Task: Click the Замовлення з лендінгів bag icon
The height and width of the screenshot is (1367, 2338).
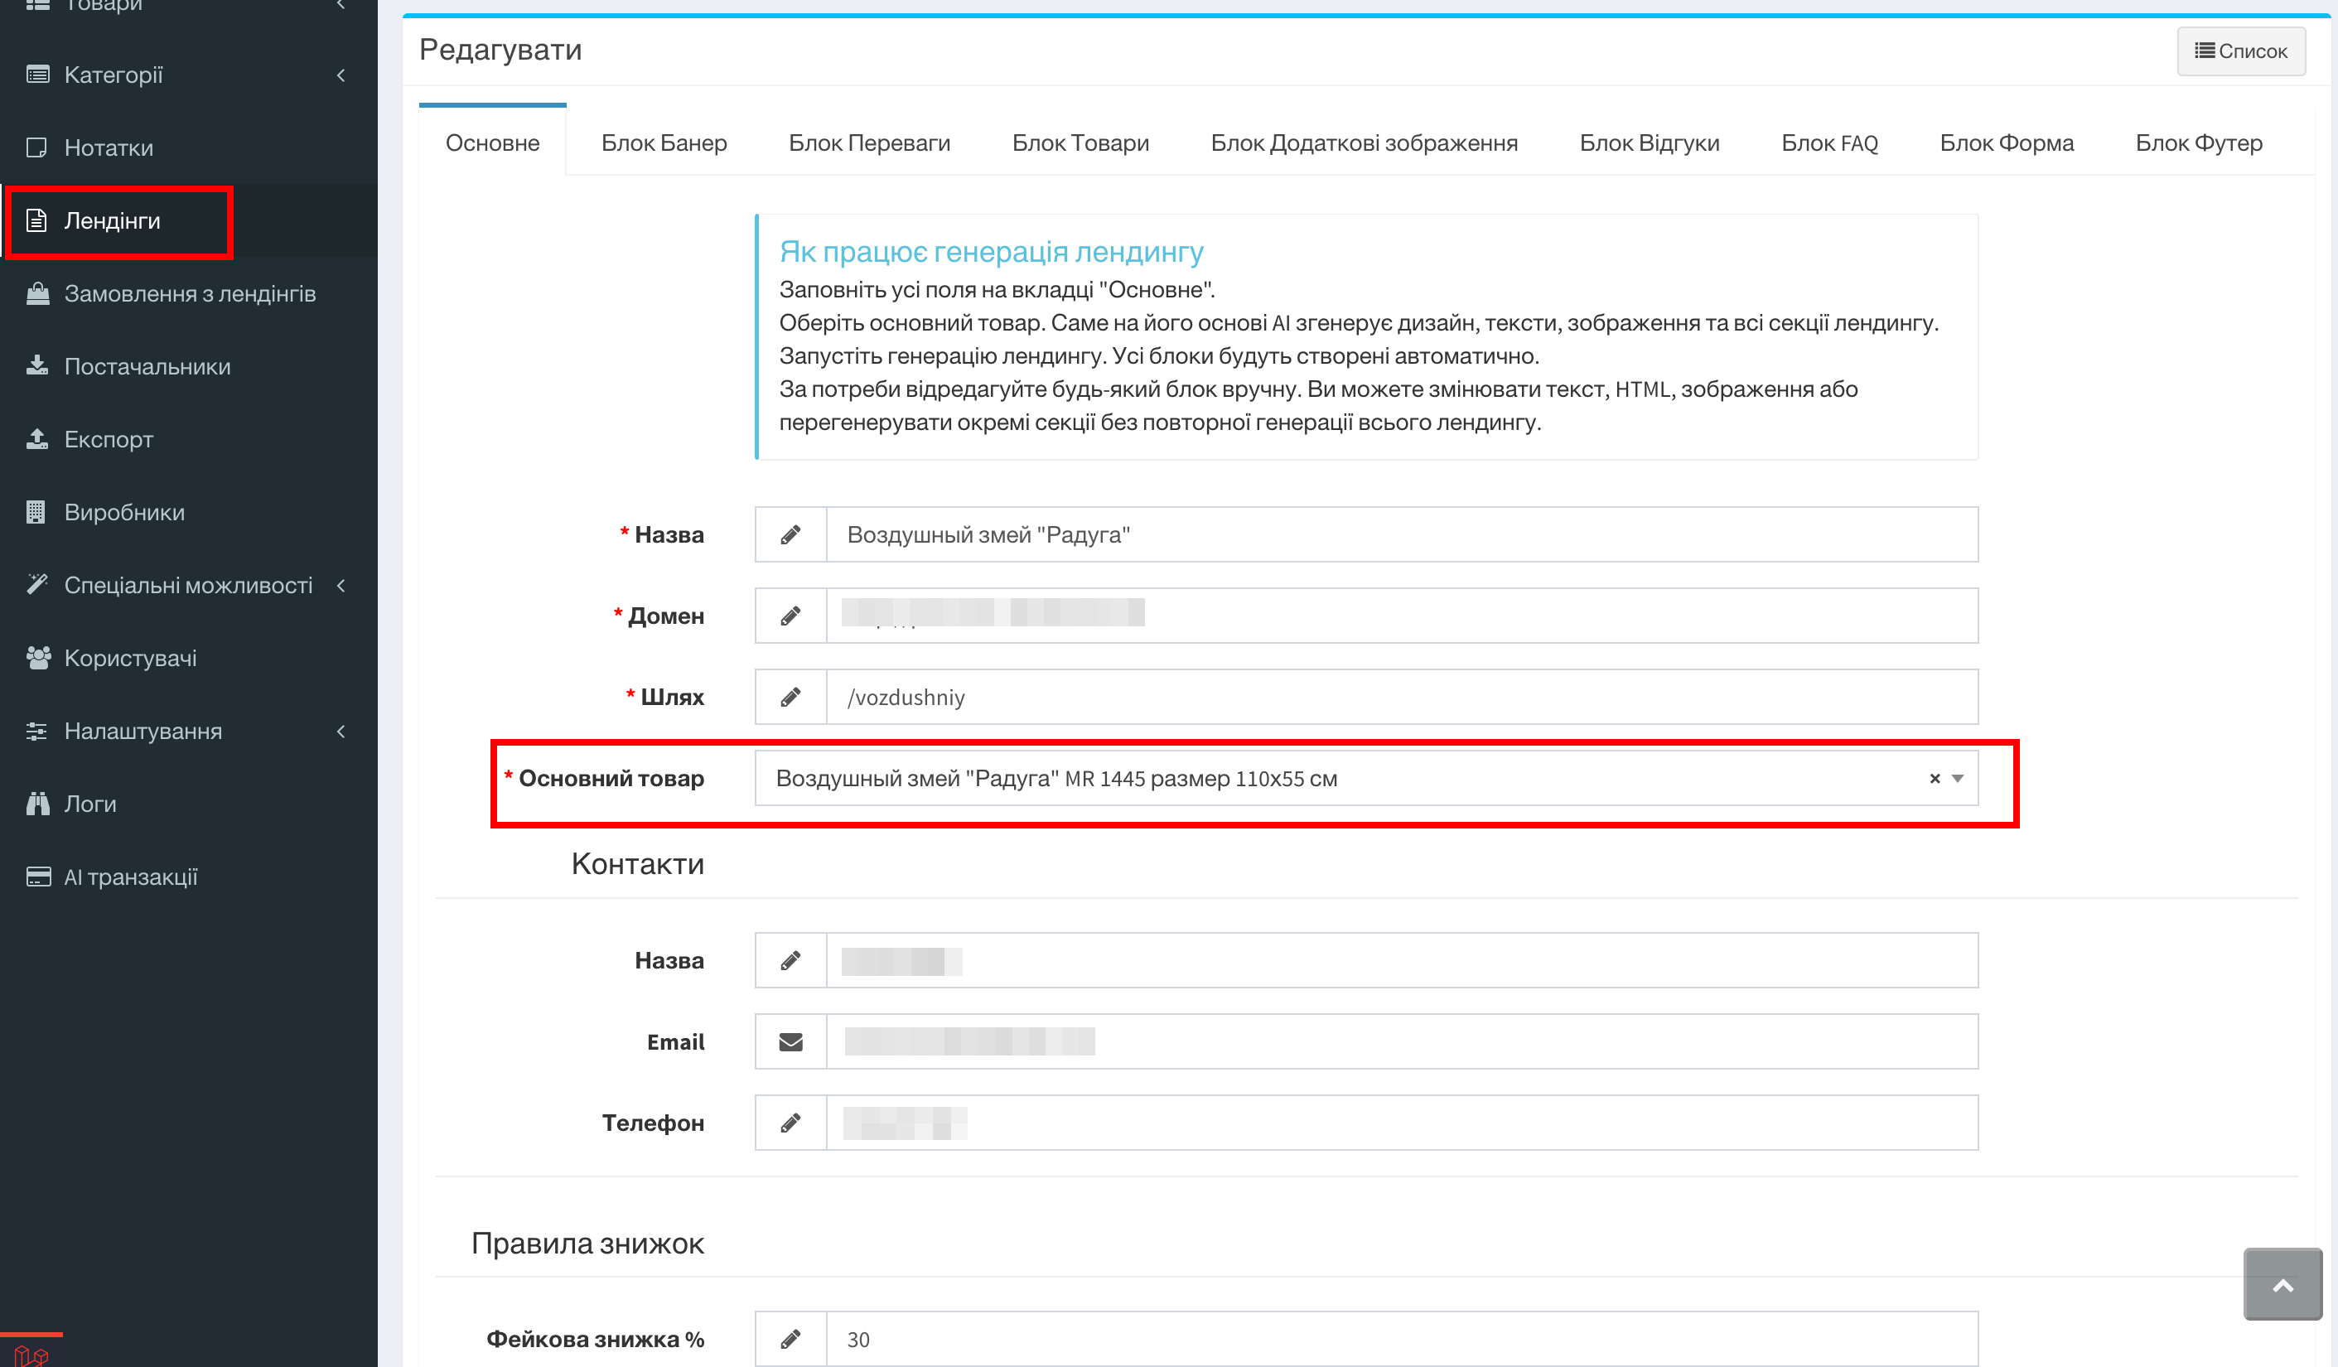Action: pyautogui.click(x=37, y=293)
